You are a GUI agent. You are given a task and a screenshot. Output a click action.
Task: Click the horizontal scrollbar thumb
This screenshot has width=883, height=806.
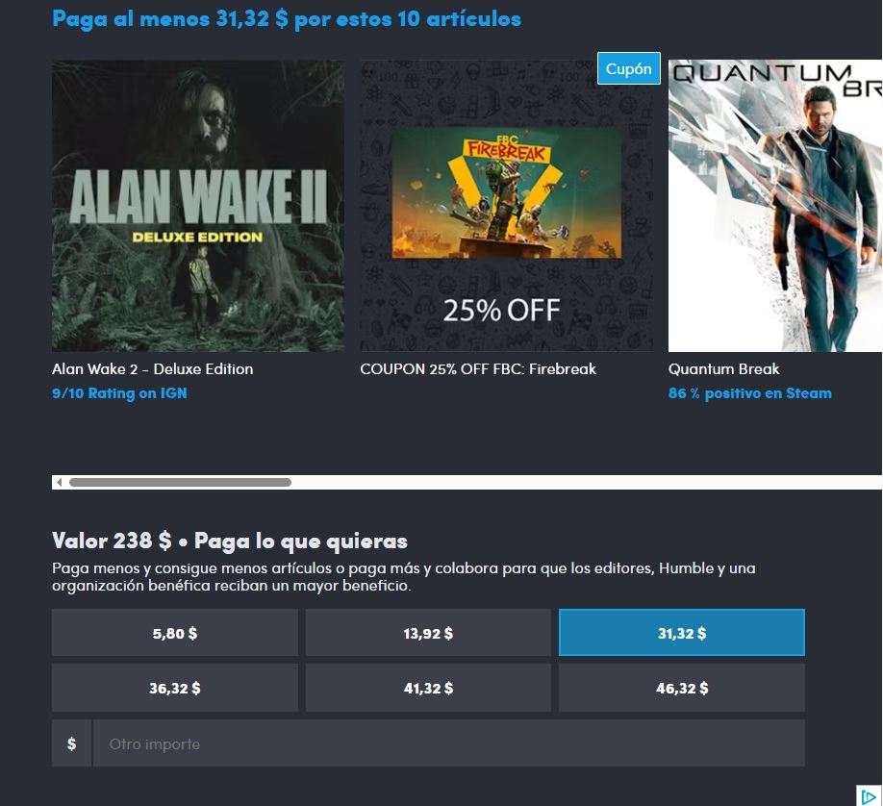pyautogui.click(x=180, y=482)
